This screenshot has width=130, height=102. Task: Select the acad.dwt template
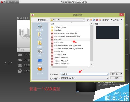[56, 39]
